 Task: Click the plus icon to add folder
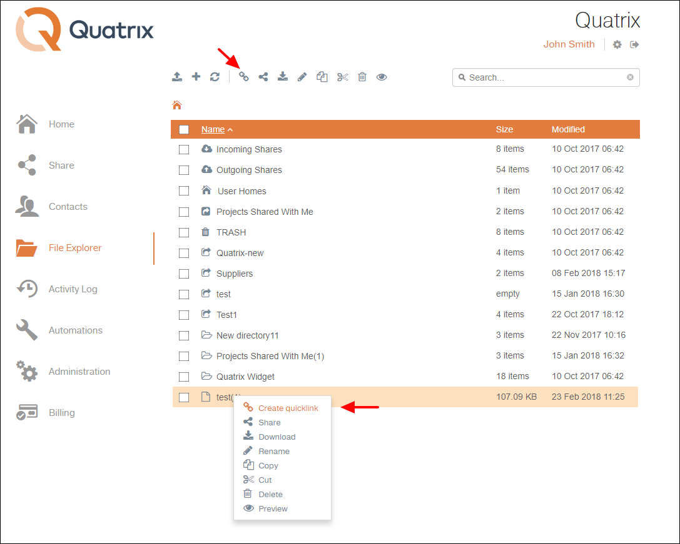[196, 77]
